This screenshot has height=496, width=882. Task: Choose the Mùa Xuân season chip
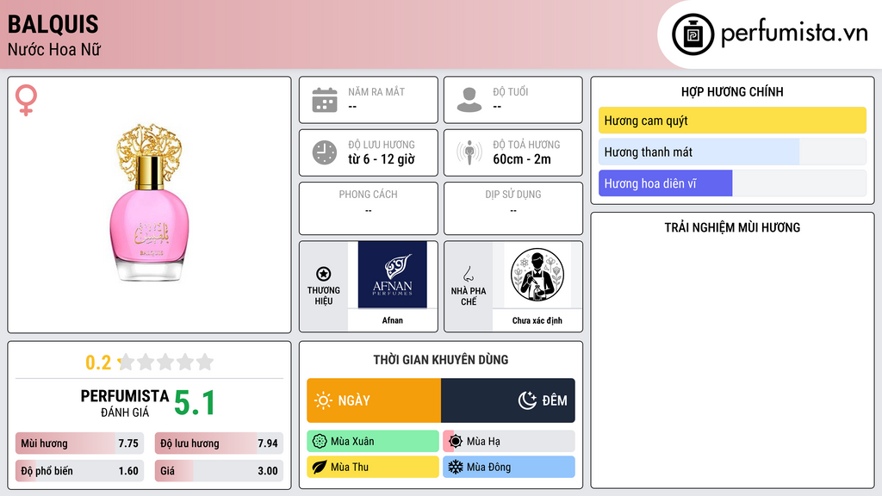pyautogui.click(x=373, y=442)
